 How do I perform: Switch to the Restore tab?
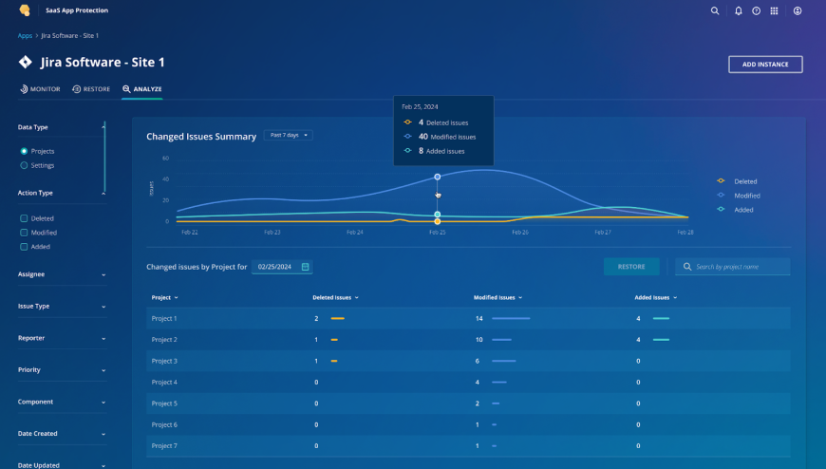[x=91, y=89]
